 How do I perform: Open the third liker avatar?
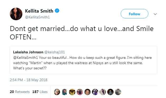[x=72, y=92]
